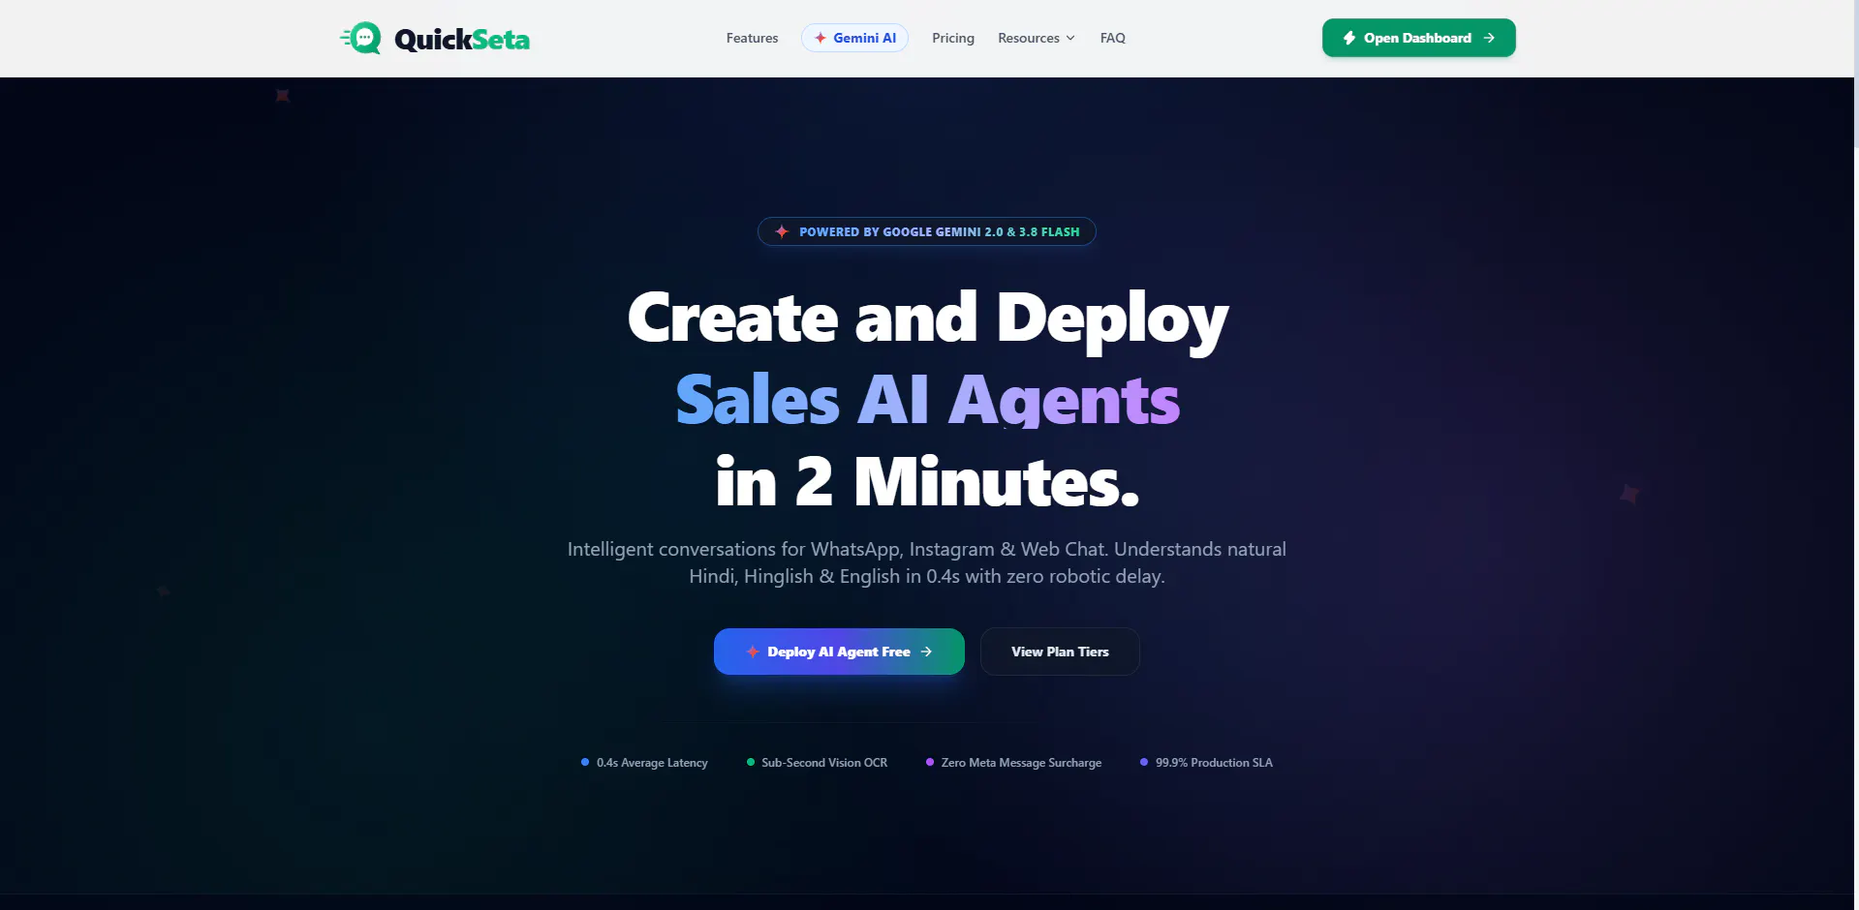1859x910 pixels.
Task: Click the Deploy AI Agent Free label
Action: pos(839,652)
